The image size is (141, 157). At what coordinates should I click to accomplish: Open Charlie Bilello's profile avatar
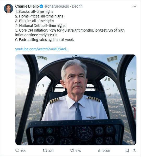[x=9, y=9]
